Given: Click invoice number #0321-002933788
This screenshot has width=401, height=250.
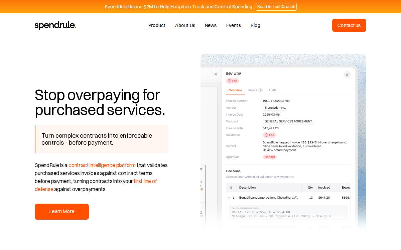Looking at the screenshot, I should pos(276,101).
